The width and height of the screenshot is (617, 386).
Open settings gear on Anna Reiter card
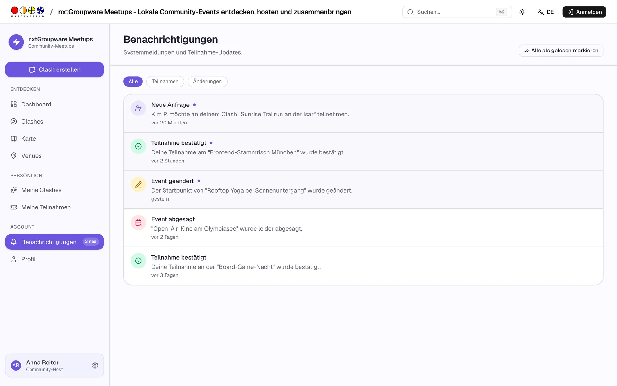[95, 365]
